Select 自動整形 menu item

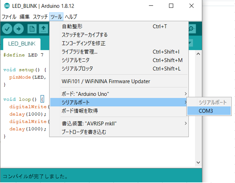click(x=119, y=26)
